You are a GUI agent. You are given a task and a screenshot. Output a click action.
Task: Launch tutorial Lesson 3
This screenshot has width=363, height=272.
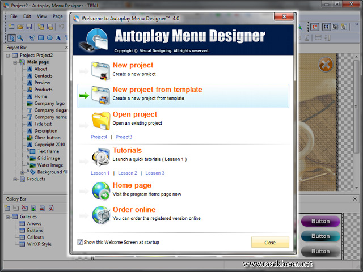click(155, 173)
